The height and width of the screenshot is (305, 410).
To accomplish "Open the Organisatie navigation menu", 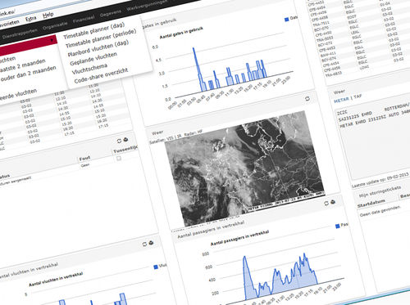I will click(55, 26).
